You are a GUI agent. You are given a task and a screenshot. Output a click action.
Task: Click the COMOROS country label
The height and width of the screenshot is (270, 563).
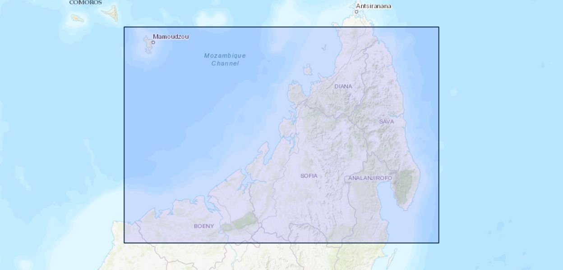point(85,2)
